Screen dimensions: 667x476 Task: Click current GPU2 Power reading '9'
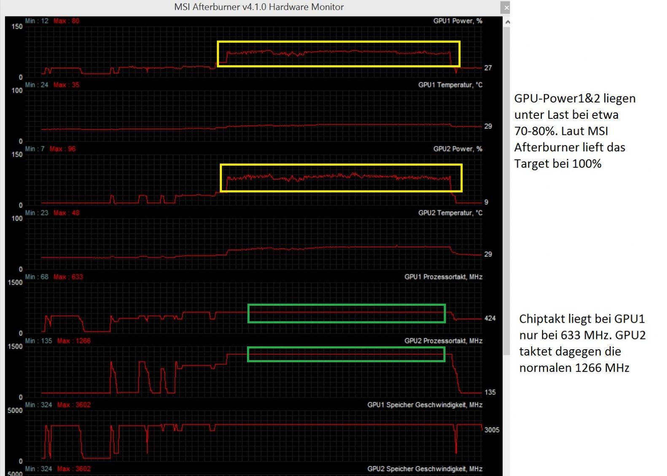click(486, 202)
